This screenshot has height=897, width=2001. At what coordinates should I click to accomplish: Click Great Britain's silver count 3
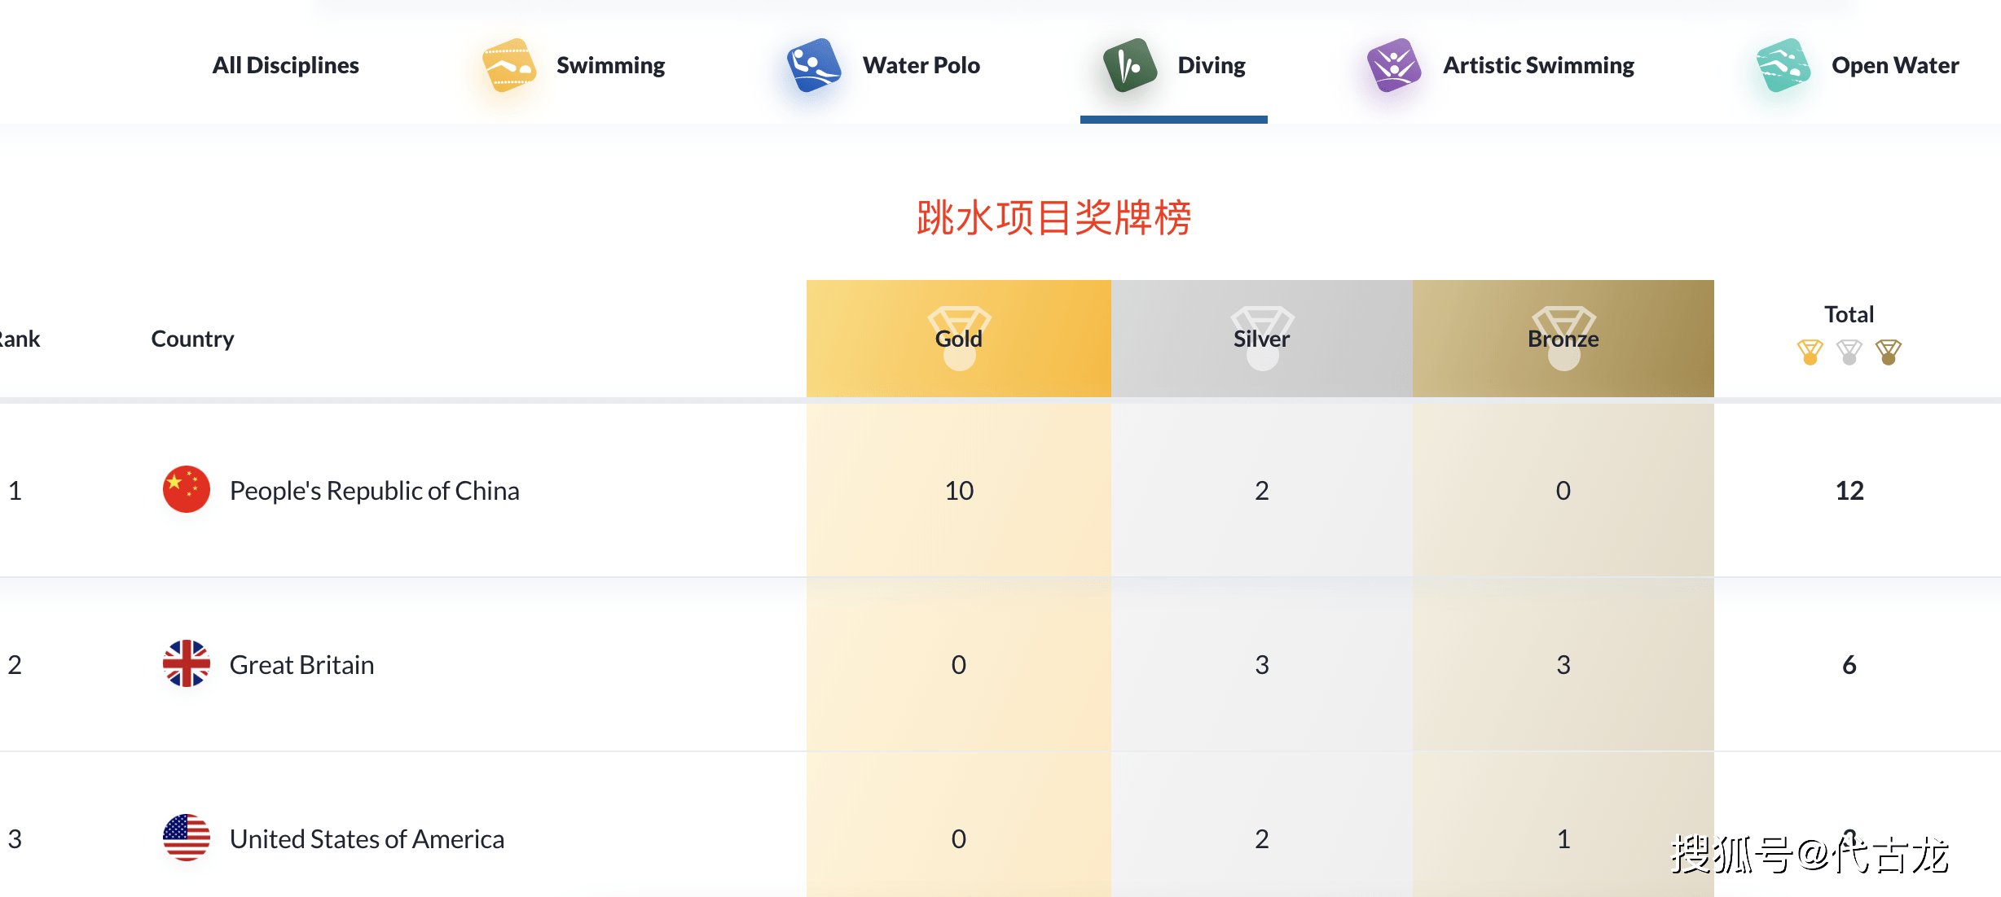pos(1262,665)
